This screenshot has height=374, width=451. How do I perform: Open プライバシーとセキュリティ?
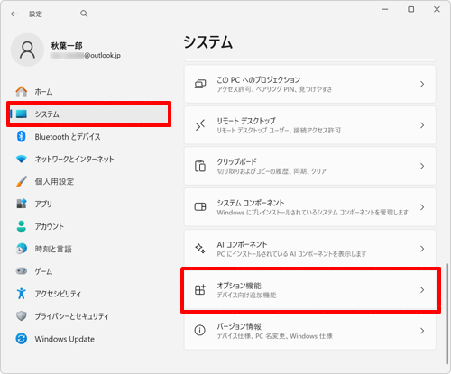(x=89, y=315)
